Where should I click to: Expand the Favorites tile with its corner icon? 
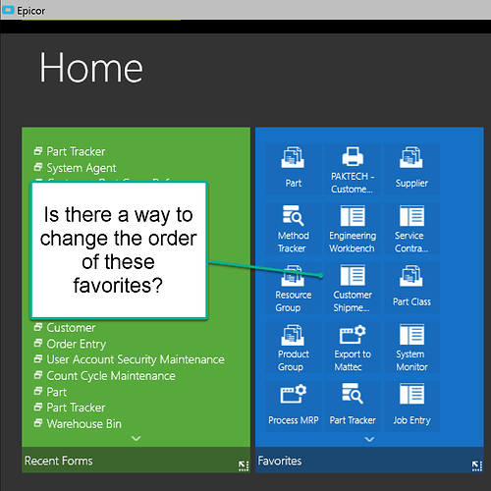click(x=476, y=465)
